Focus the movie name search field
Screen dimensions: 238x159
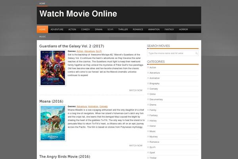tap(173, 53)
